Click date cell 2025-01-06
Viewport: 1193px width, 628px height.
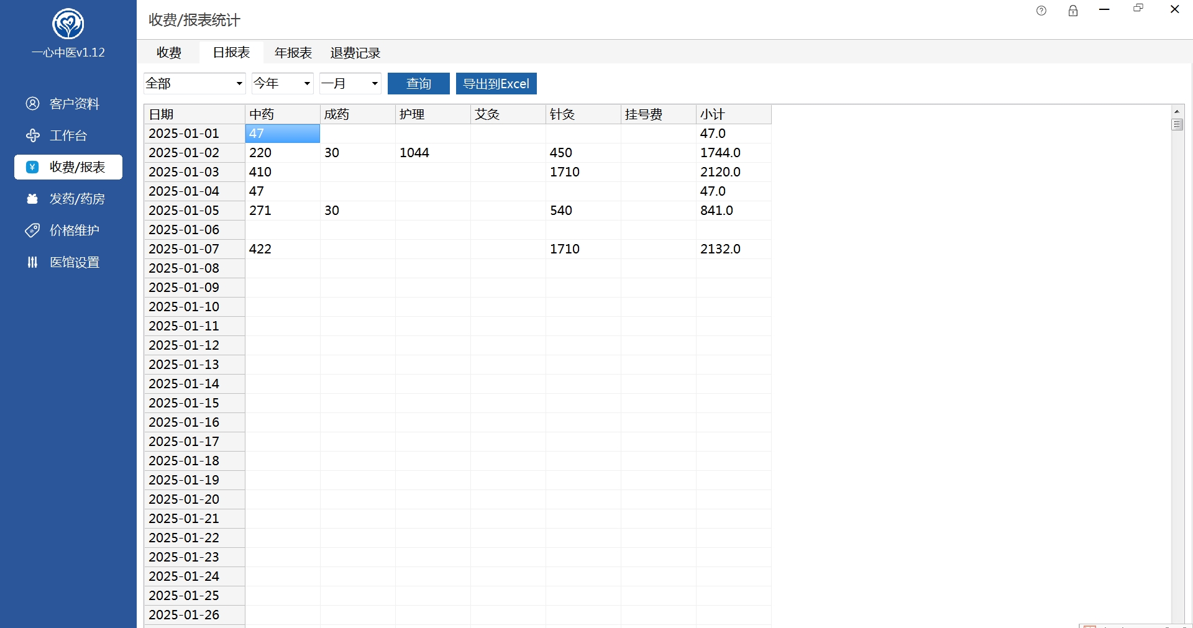194,230
